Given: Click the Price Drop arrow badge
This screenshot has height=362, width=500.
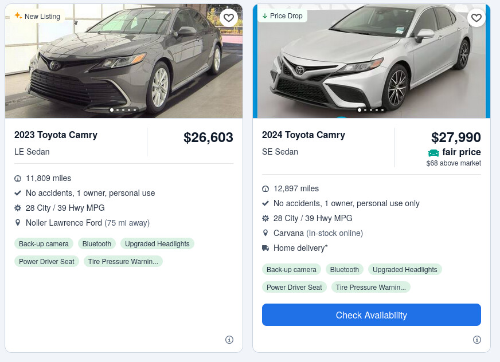Looking at the screenshot, I should (282, 16).
